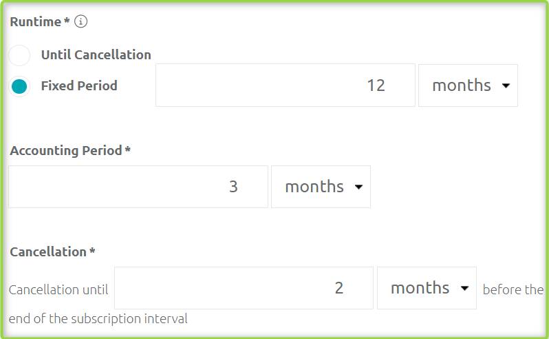This screenshot has height=339, width=549.
Task: Click the arrow on the Accounting Period unit dropdown
Action: coord(358,187)
